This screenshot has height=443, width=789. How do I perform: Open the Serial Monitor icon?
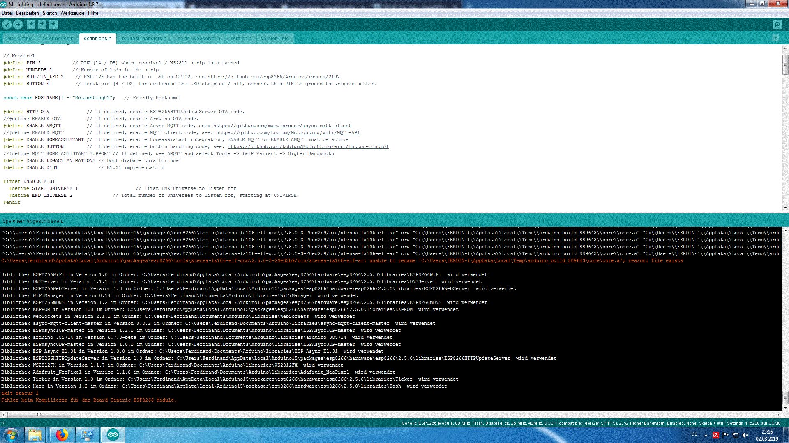[777, 25]
